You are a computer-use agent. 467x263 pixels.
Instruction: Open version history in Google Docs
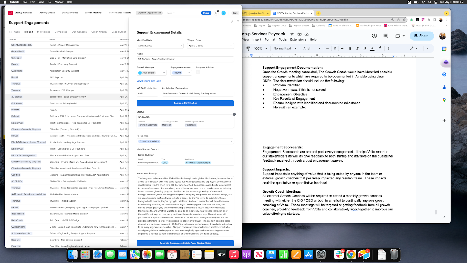(x=374, y=36)
